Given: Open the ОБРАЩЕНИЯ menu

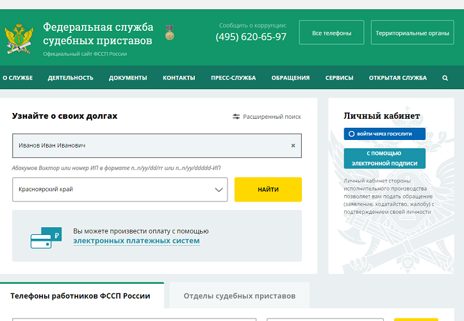Looking at the screenshot, I should (x=290, y=78).
